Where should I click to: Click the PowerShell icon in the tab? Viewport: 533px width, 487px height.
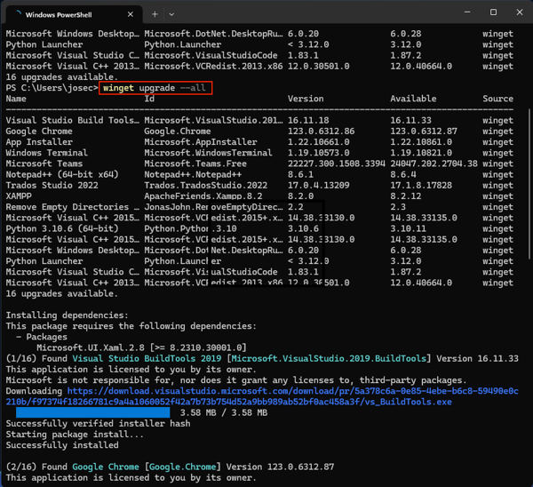(19, 13)
